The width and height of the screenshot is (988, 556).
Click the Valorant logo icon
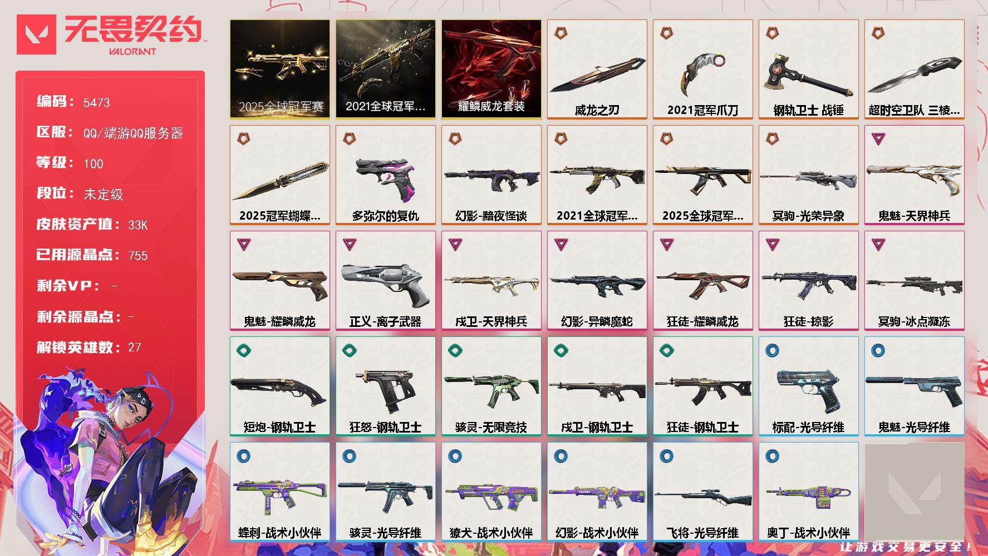(37, 34)
